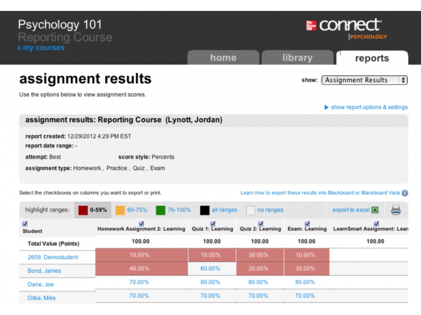The image size is (421, 315).
Task: Uncheck the Exam: Learning column checkbox
Action: [307, 224]
